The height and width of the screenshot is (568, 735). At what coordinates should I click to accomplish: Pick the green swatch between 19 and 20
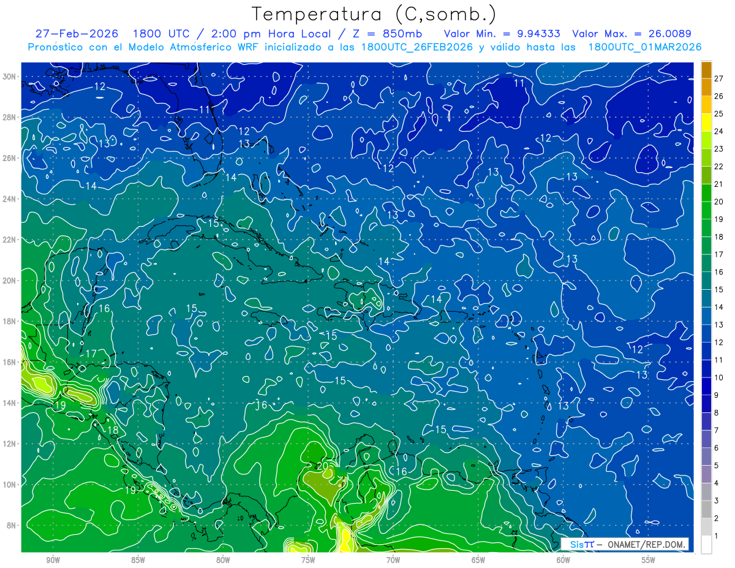(706, 210)
